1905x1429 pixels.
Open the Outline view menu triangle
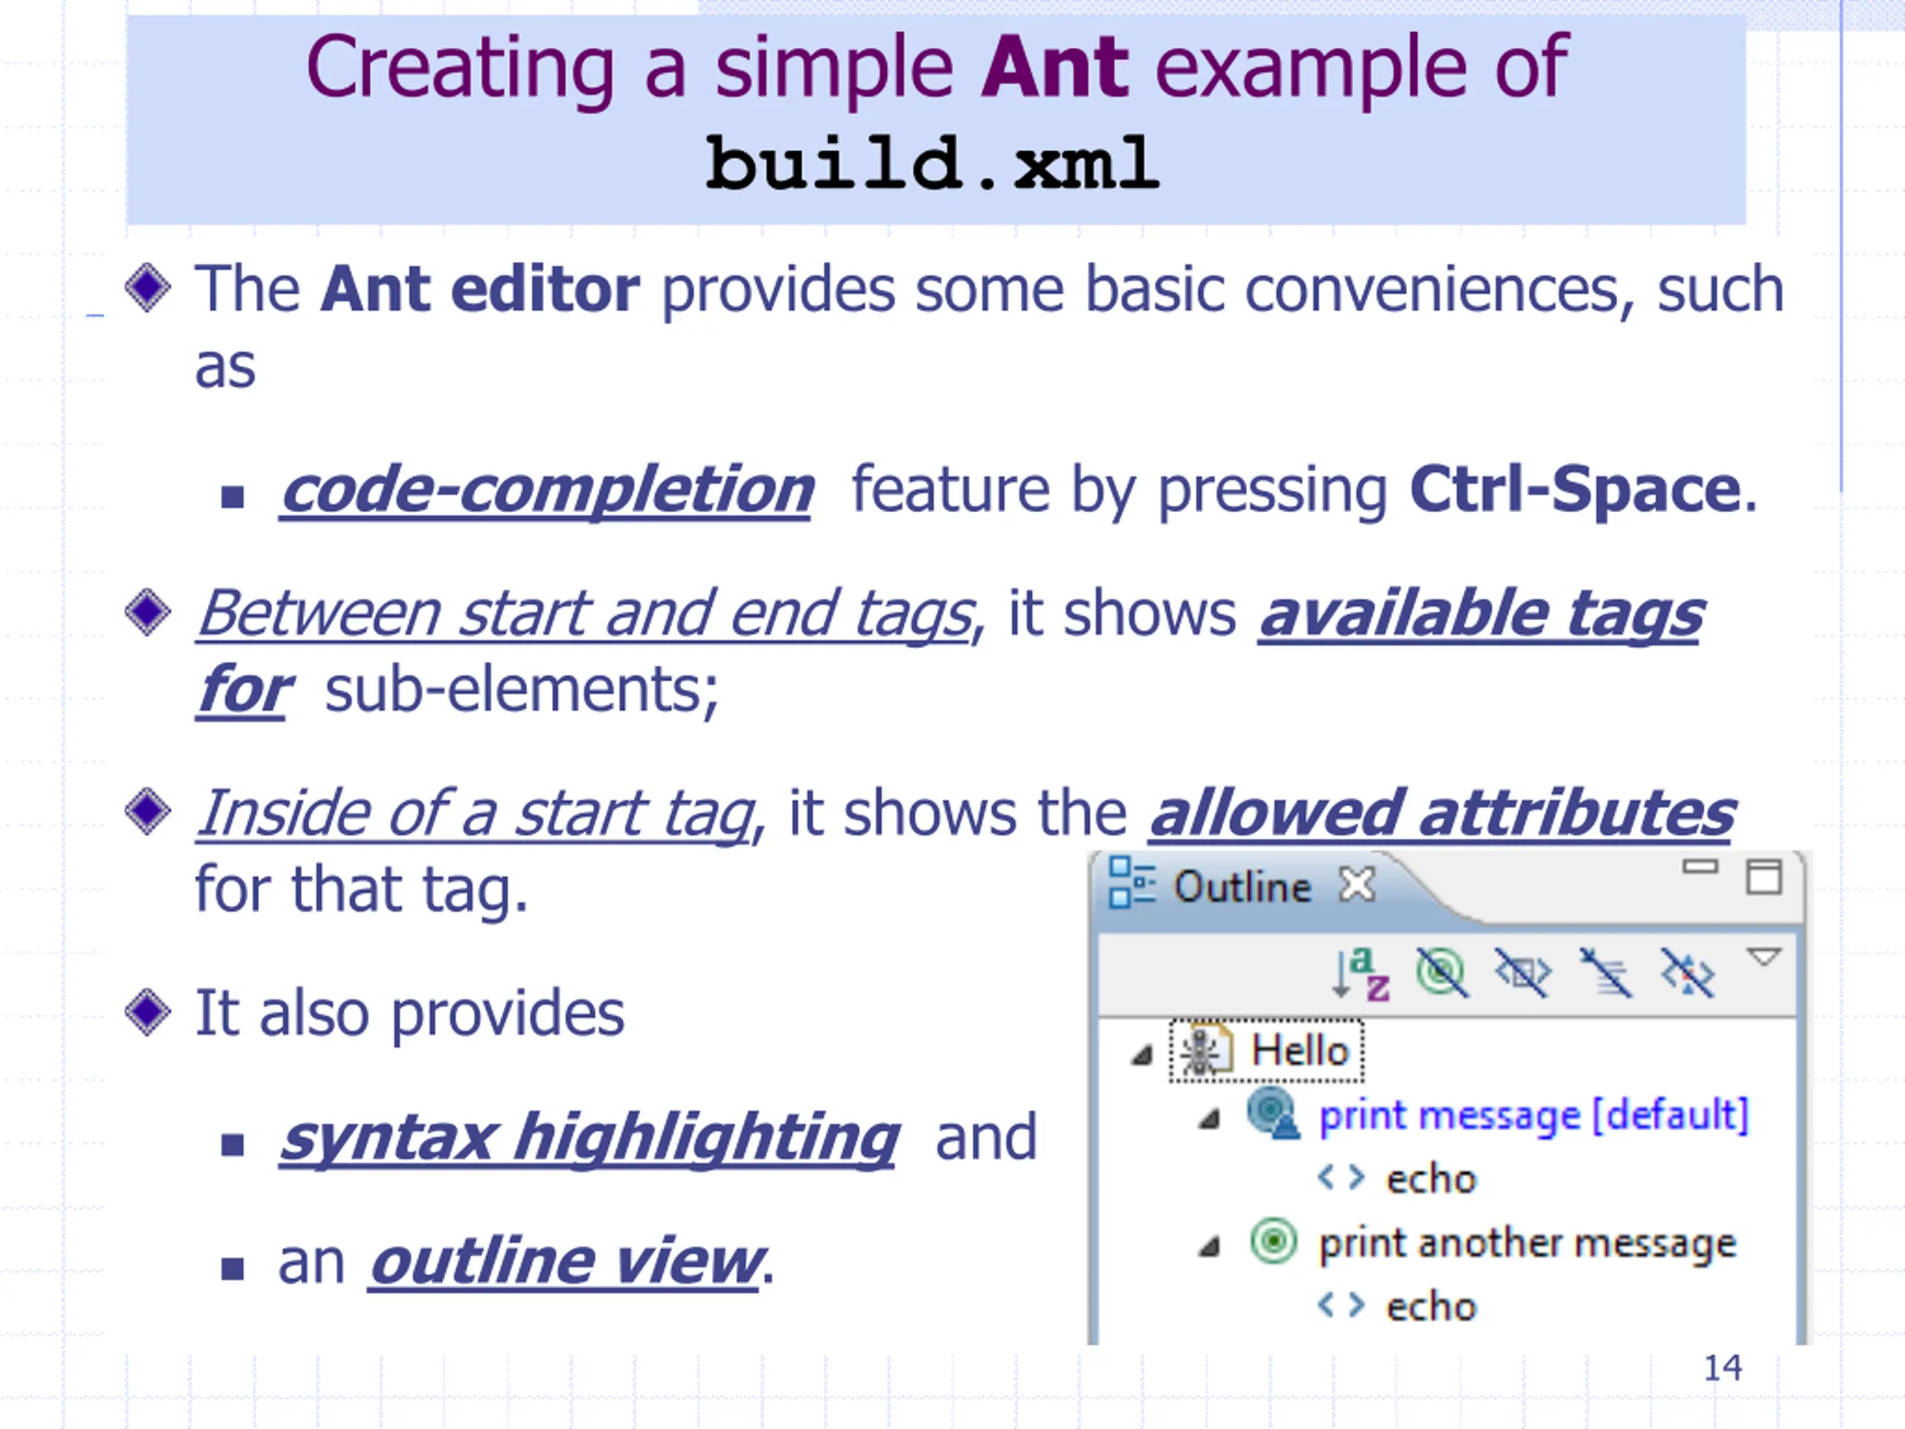[x=1763, y=957]
